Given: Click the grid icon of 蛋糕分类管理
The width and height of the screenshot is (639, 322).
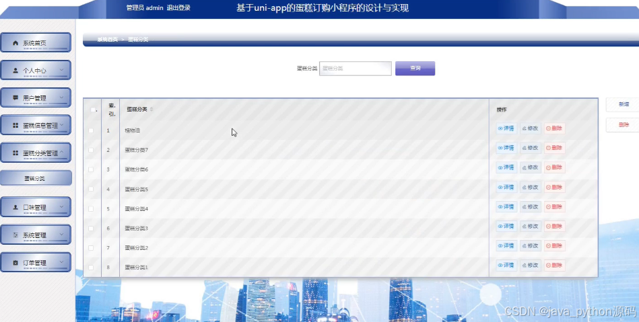Looking at the screenshot, I should tap(15, 153).
